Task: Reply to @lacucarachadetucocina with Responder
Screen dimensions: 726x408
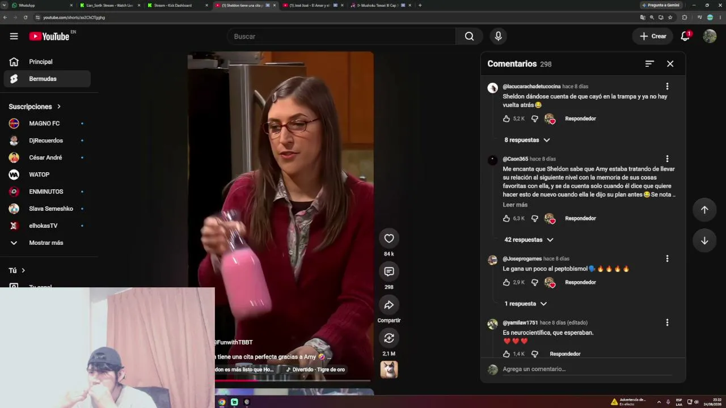Action: tap(580, 118)
